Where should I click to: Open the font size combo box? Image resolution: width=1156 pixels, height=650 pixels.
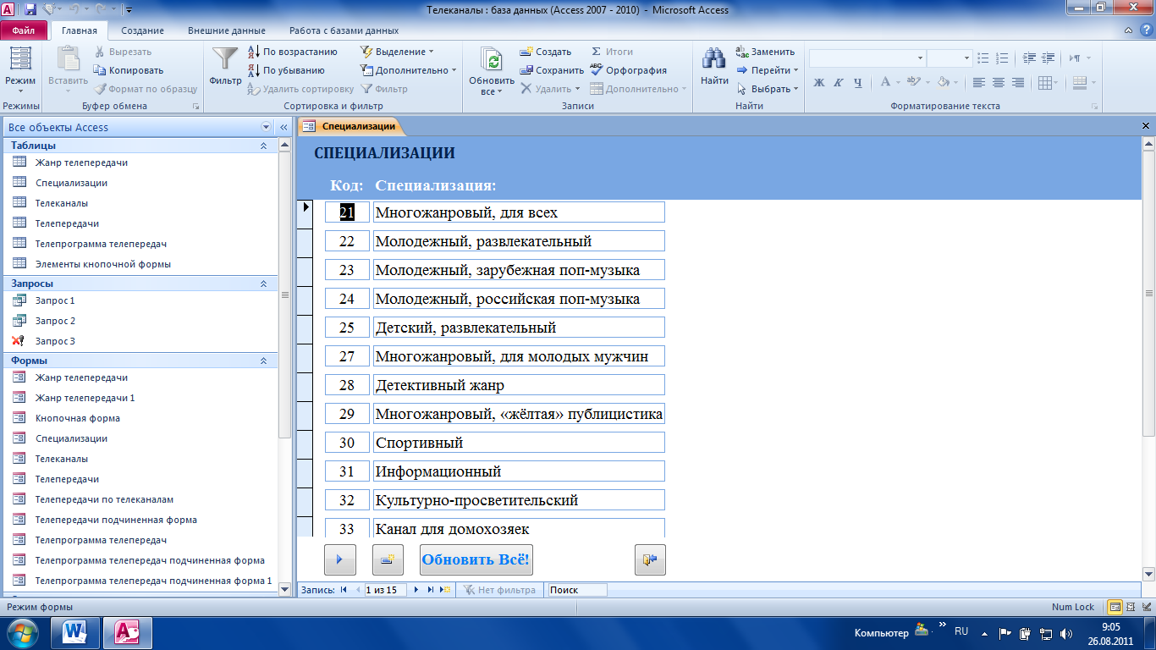tap(950, 58)
